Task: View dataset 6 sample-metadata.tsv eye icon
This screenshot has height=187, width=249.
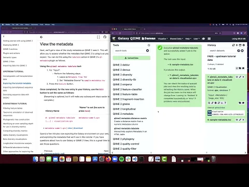Action: coord(237,119)
